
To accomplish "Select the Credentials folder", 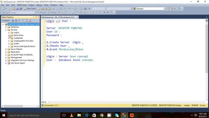I will tap(18, 38).
